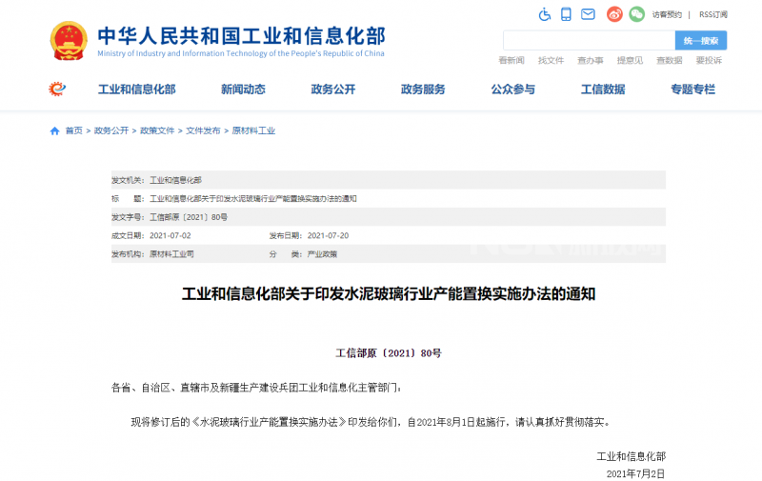Image resolution: width=762 pixels, height=481 pixels.
Task: Open 政务公开 navigation menu
Action: pyautogui.click(x=332, y=90)
